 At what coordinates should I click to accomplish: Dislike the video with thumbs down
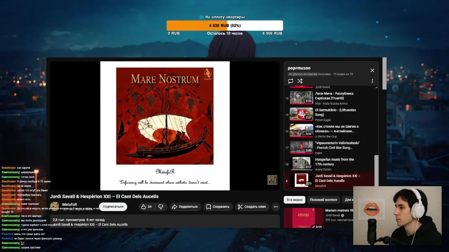tap(161, 207)
